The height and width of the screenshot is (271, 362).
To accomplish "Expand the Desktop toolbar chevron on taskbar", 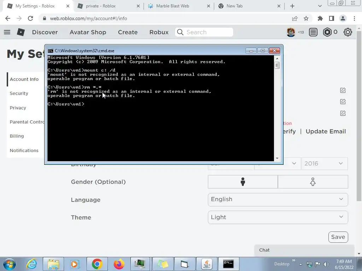I will pos(293,260).
